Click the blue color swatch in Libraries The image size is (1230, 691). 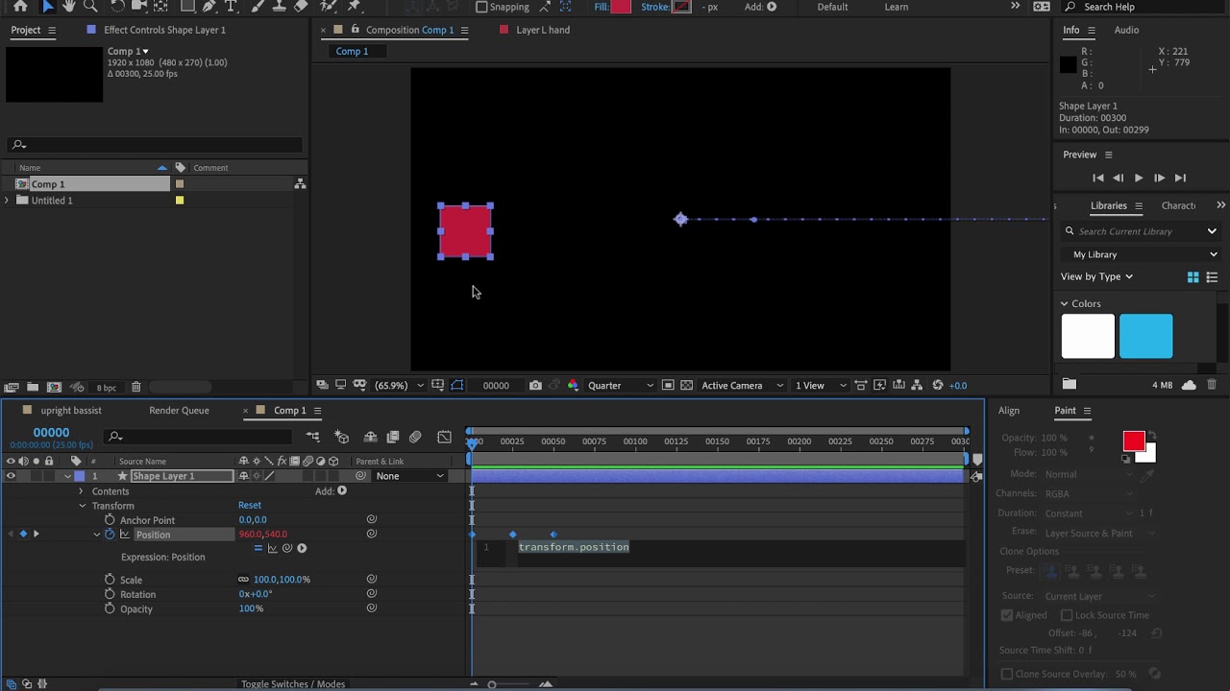[1145, 336]
